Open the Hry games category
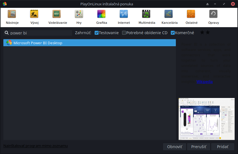238x154 pixels. pos(79,17)
